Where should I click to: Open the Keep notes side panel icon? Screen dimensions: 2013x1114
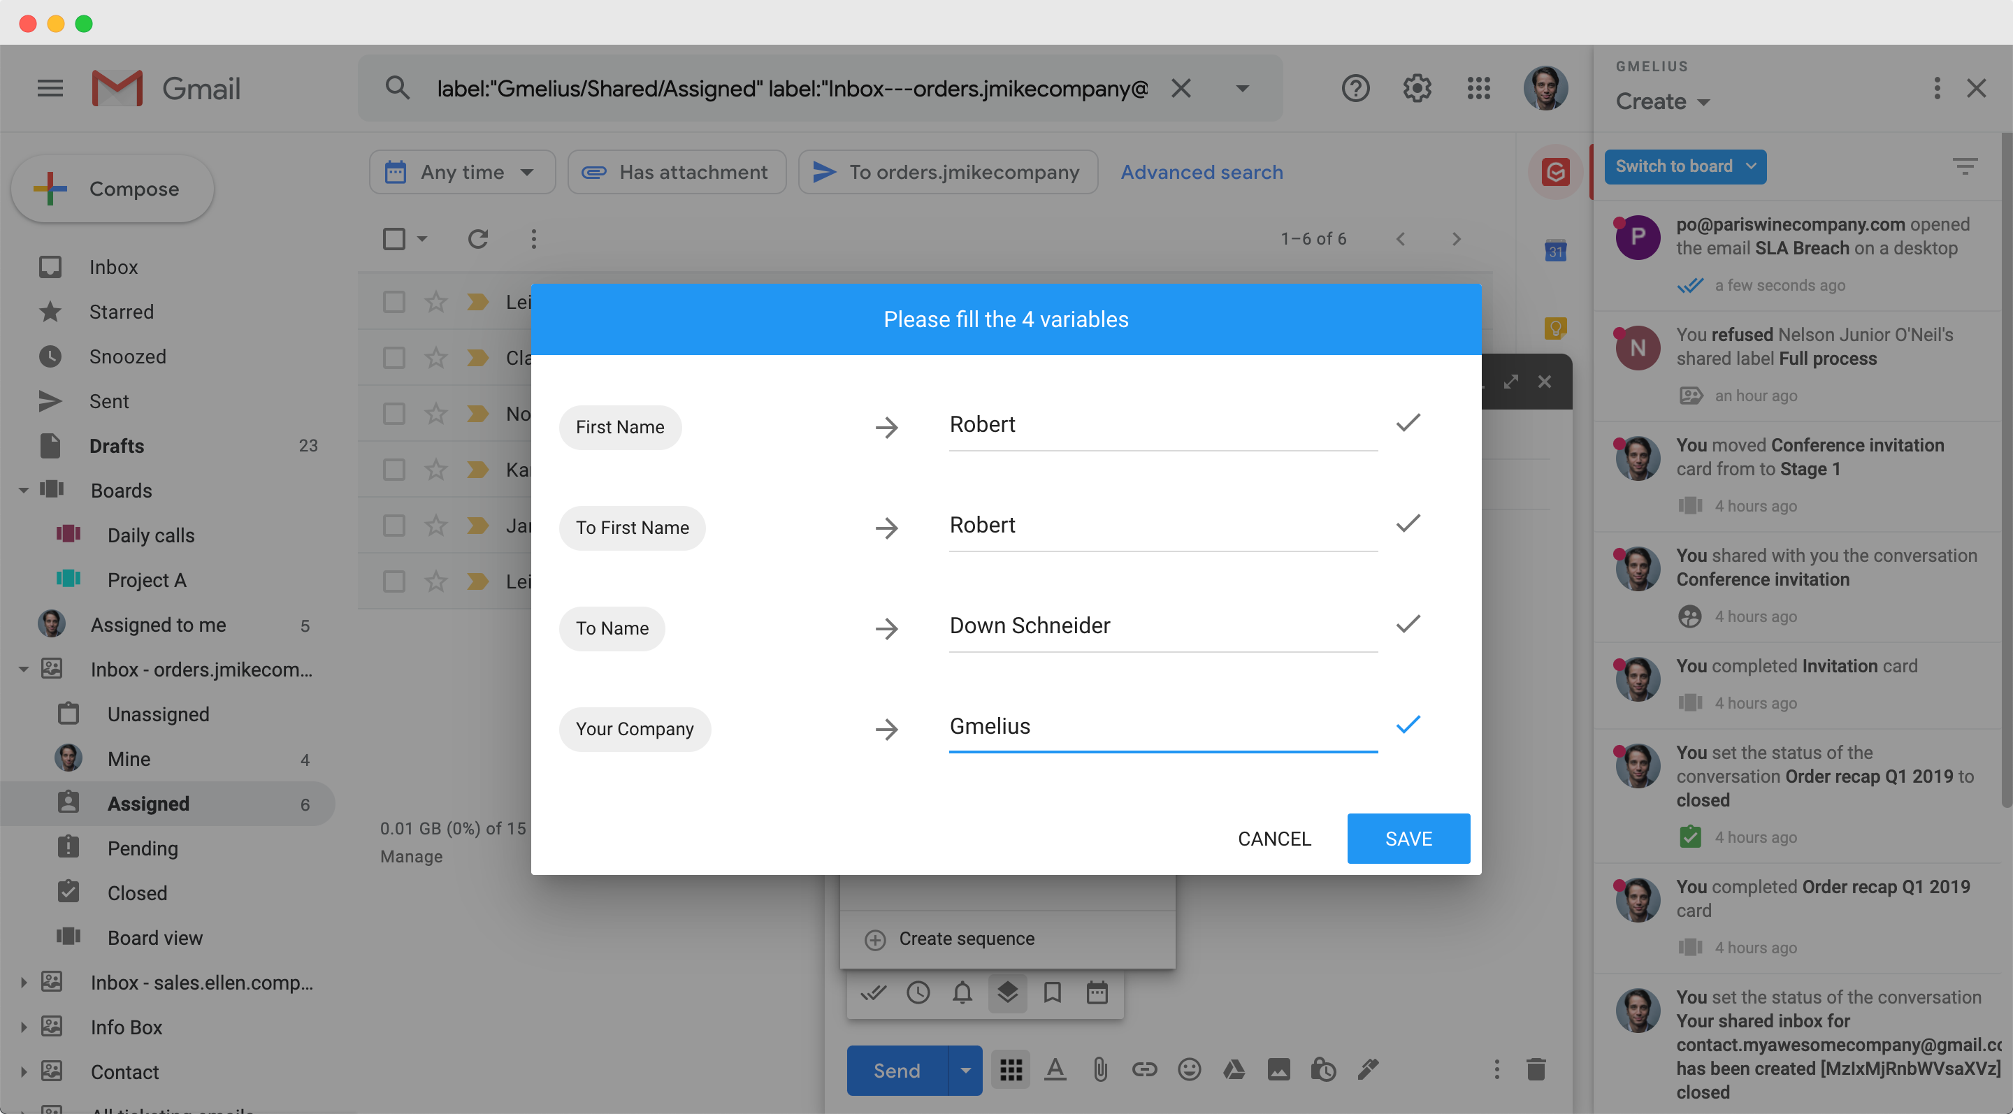[x=1555, y=328]
